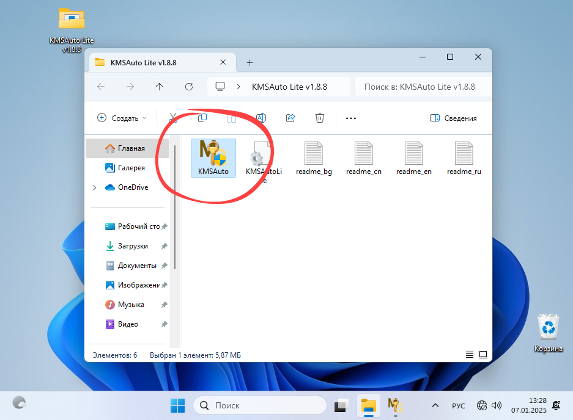Open Загрузки folder in sidebar
The width and height of the screenshot is (573, 420).
[x=133, y=246]
